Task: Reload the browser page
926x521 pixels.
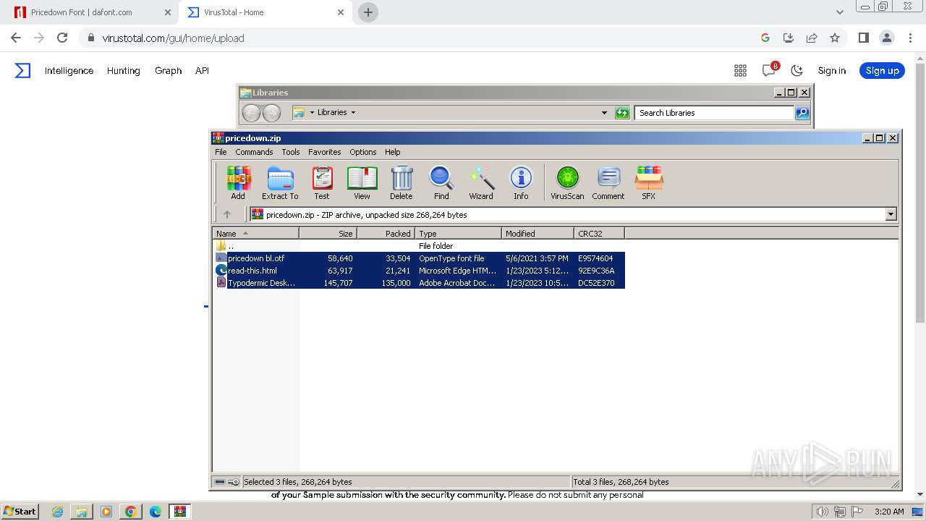Action: point(62,38)
